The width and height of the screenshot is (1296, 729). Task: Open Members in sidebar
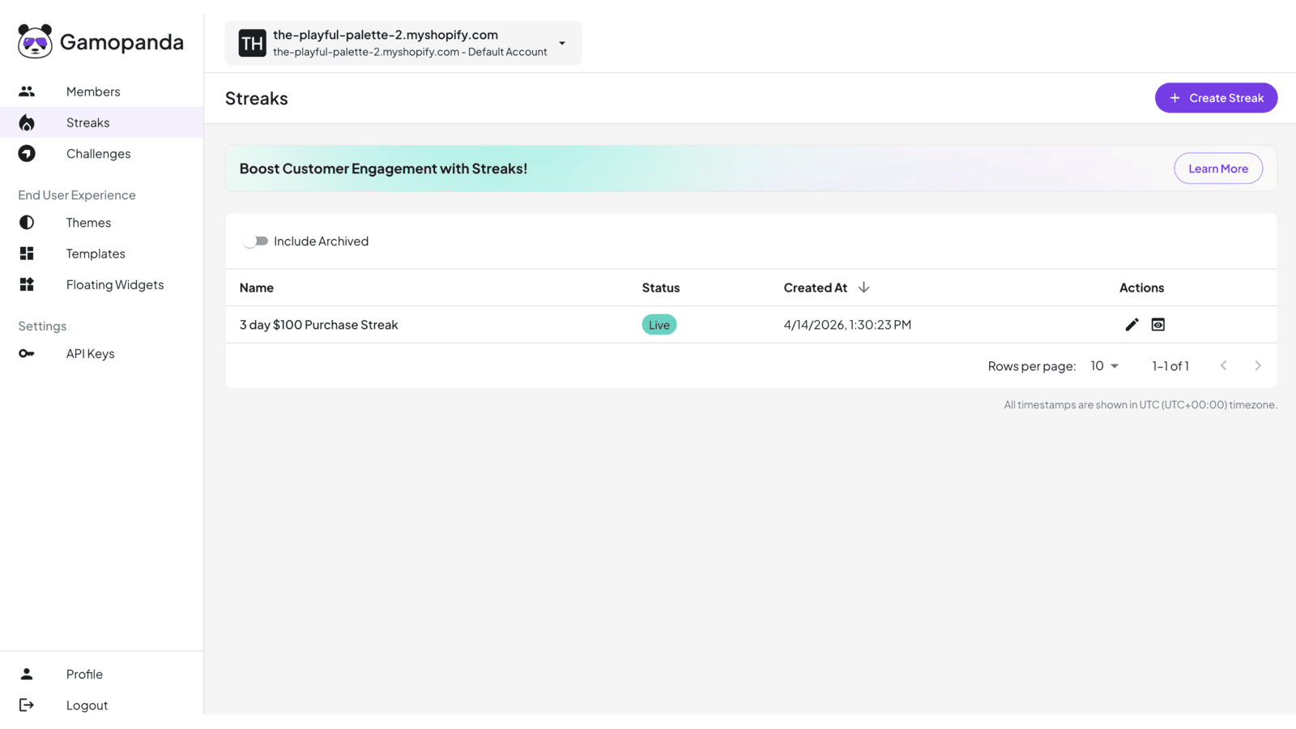click(x=101, y=92)
